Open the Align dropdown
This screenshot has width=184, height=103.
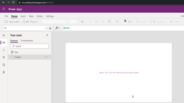tap(176, 22)
